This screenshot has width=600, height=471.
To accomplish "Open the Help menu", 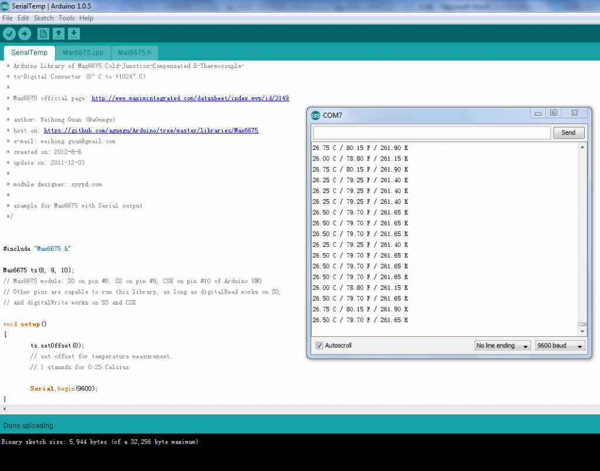I will (x=86, y=18).
